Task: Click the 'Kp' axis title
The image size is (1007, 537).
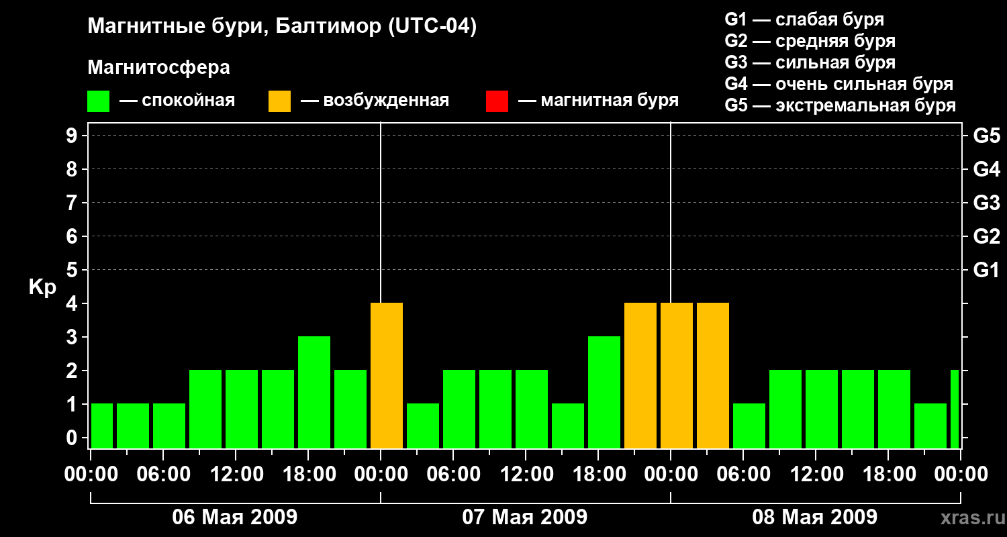Action: (42, 287)
